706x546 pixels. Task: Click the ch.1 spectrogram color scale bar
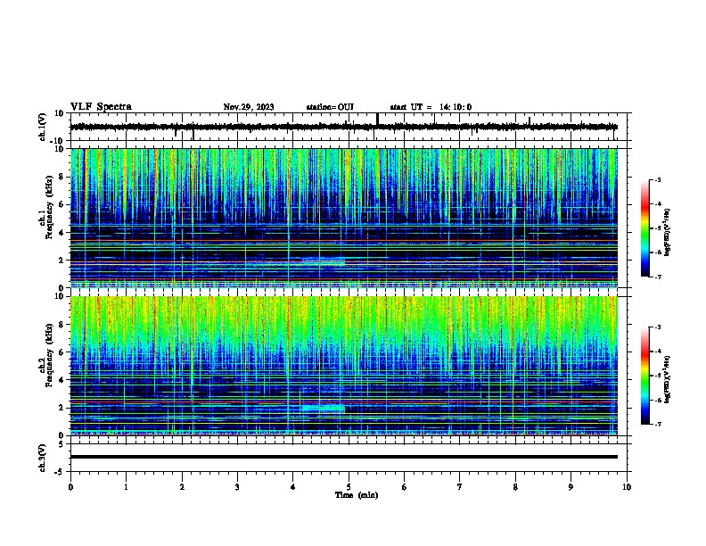pos(645,228)
